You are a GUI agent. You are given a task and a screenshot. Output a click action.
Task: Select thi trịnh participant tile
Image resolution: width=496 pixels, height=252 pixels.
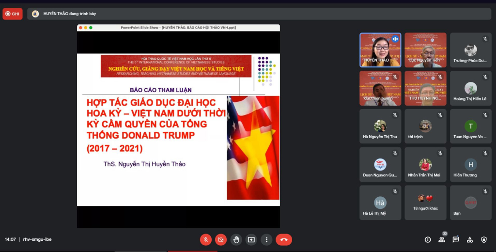pyautogui.click(x=425, y=126)
